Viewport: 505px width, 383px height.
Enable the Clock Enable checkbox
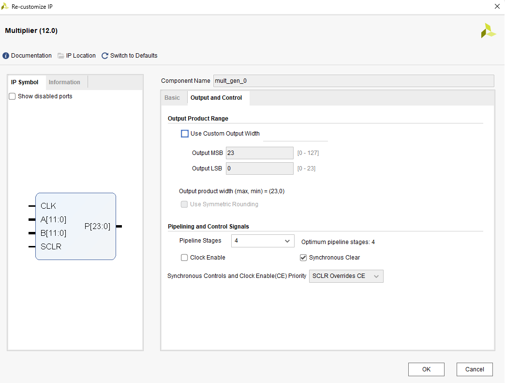[x=184, y=258]
